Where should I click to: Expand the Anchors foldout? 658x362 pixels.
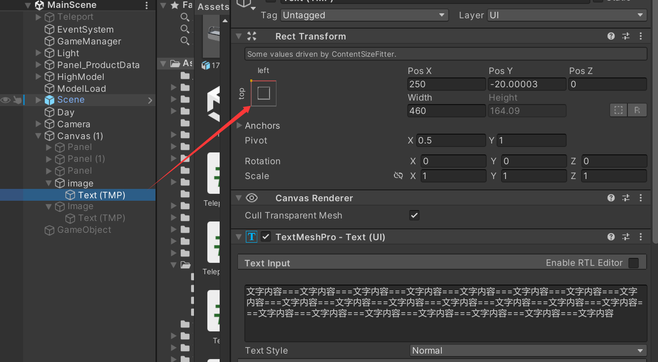239,125
